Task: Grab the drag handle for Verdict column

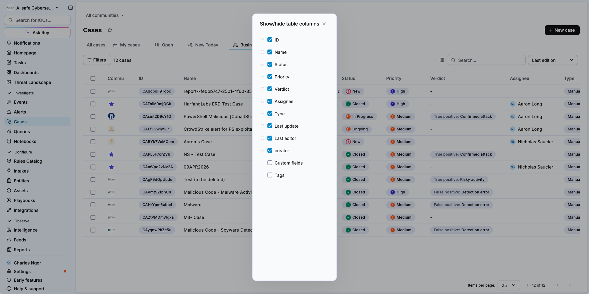Action: pyautogui.click(x=262, y=89)
